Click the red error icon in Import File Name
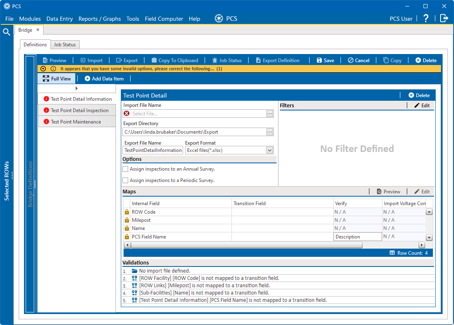 click(127, 113)
